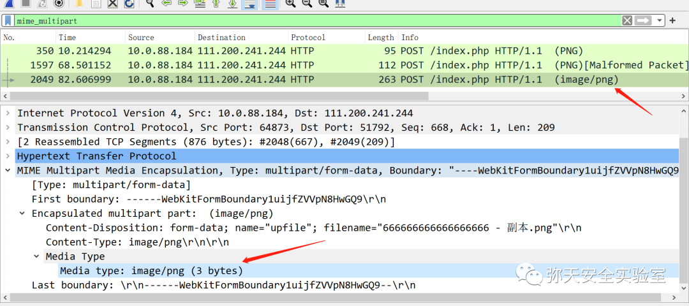Close this capture file icon
The image size is (689, 306).
pos(113,4)
